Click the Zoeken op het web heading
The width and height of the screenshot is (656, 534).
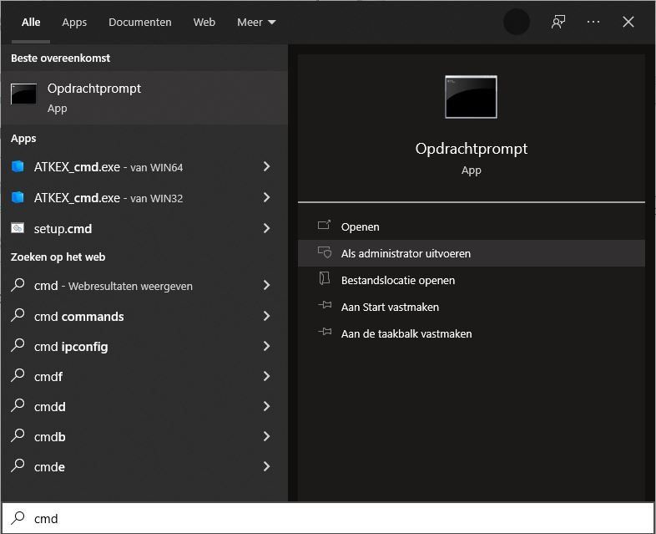(x=58, y=257)
